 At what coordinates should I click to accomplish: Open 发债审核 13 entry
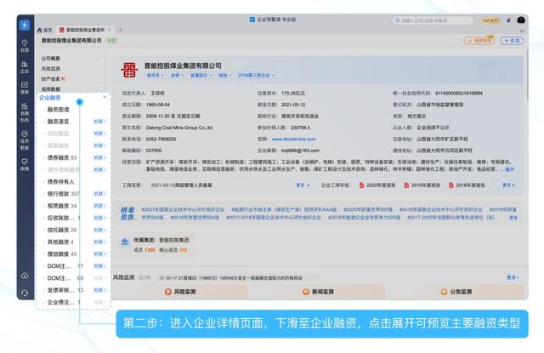point(65,290)
